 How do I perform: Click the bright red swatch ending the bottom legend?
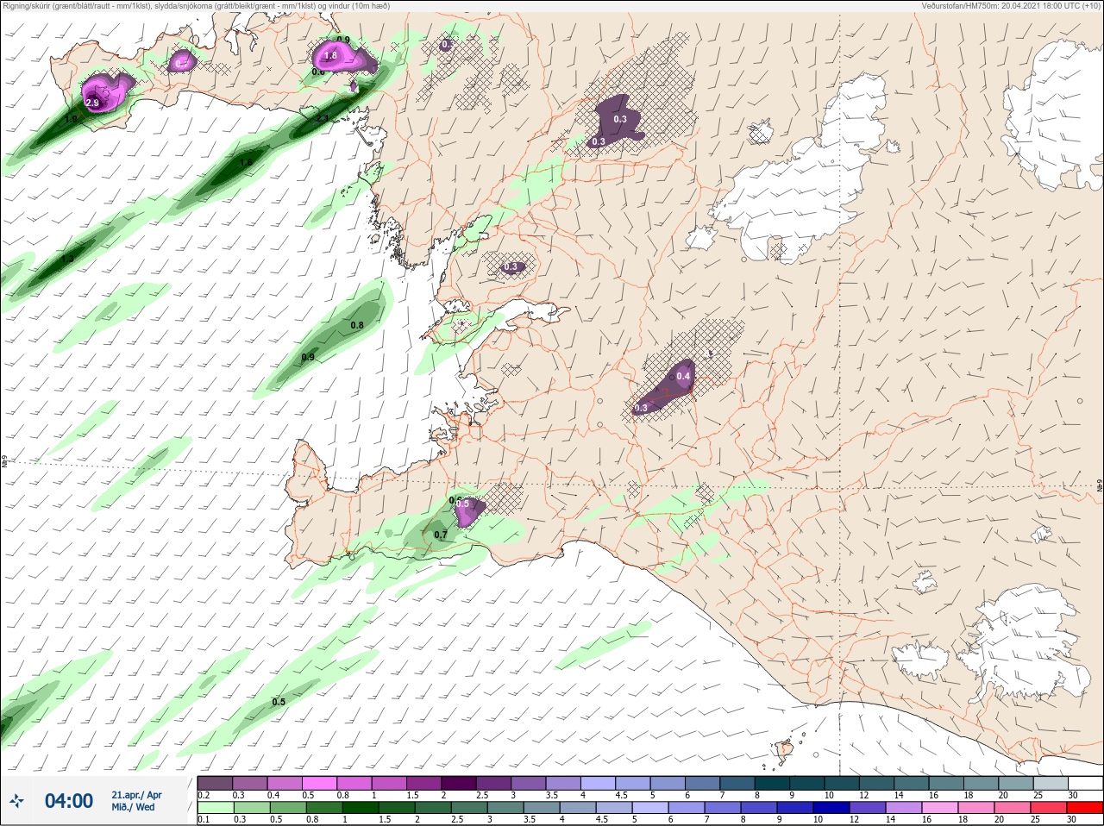tap(1085, 807)
